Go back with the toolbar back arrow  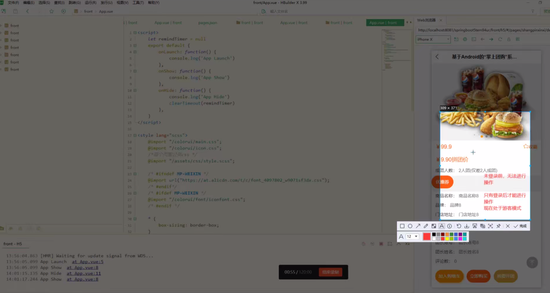[28, 11]
